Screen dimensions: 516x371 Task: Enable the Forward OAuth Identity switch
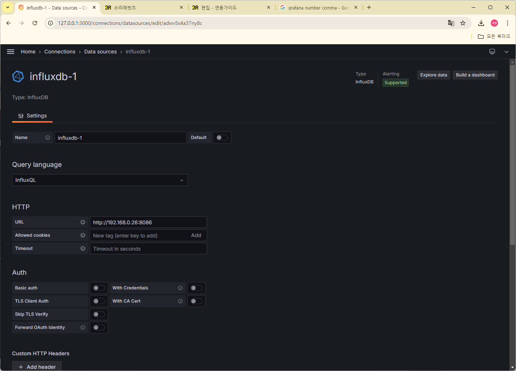(99, 327)
